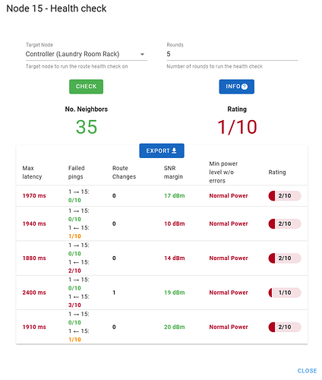Click the 2/10 red failed pings value
This screenshot has height=380, width=322.
pos(74,271)
